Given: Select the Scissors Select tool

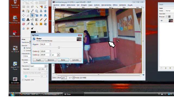Looking at the screenshot, I should (x=45, y=7).
